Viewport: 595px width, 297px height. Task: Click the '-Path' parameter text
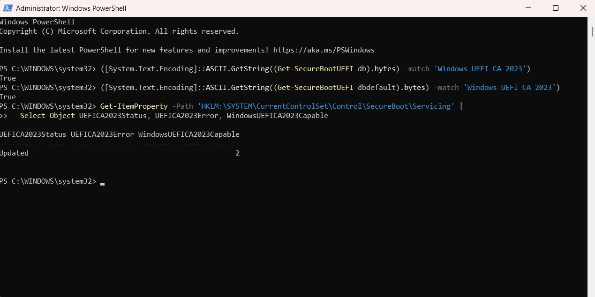pyautogui.click(x=182, y=106)
